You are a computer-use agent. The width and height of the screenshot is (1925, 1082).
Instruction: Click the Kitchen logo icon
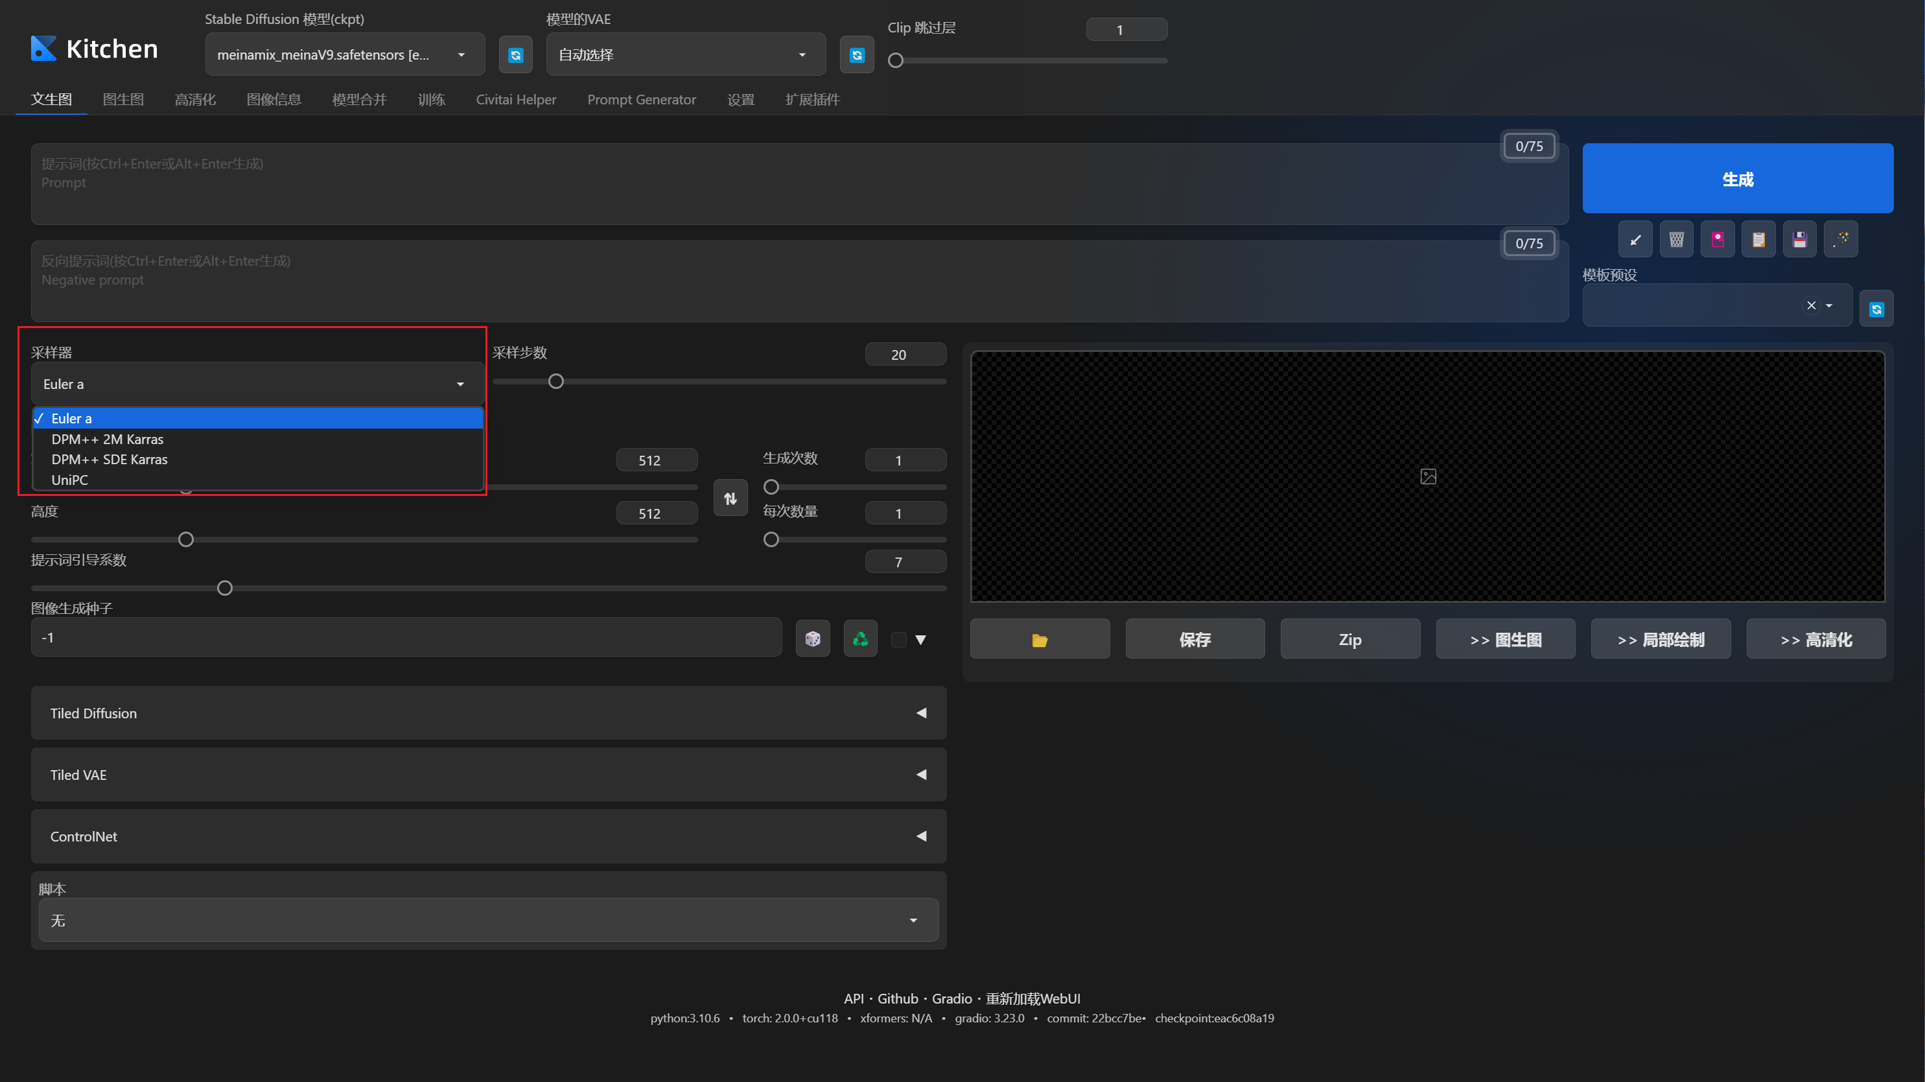tap(43, 49)
